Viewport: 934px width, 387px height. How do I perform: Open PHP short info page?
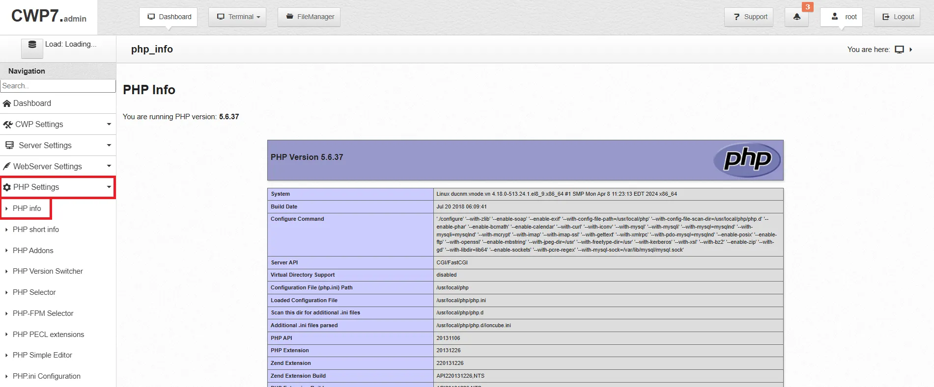point(35,230)
